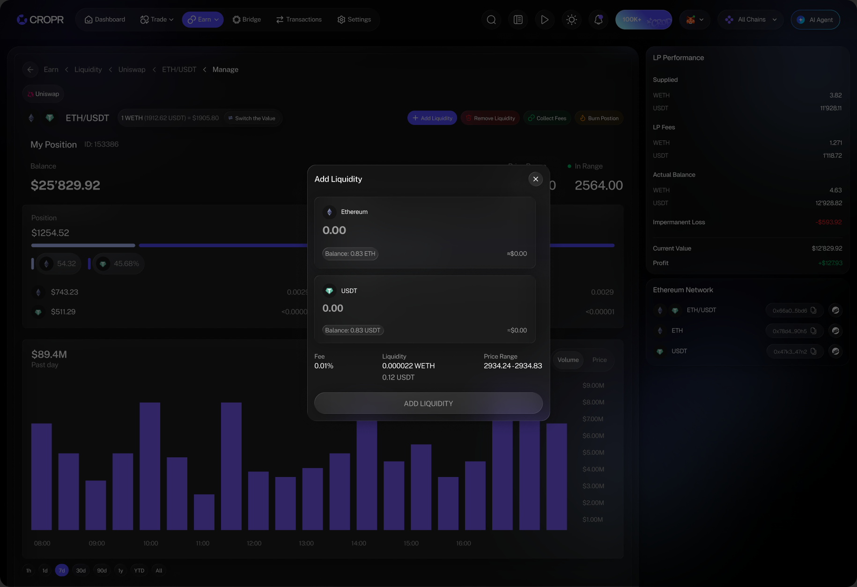
Task: Open the All Chains dropdown
Action: [x=751, y=20]
